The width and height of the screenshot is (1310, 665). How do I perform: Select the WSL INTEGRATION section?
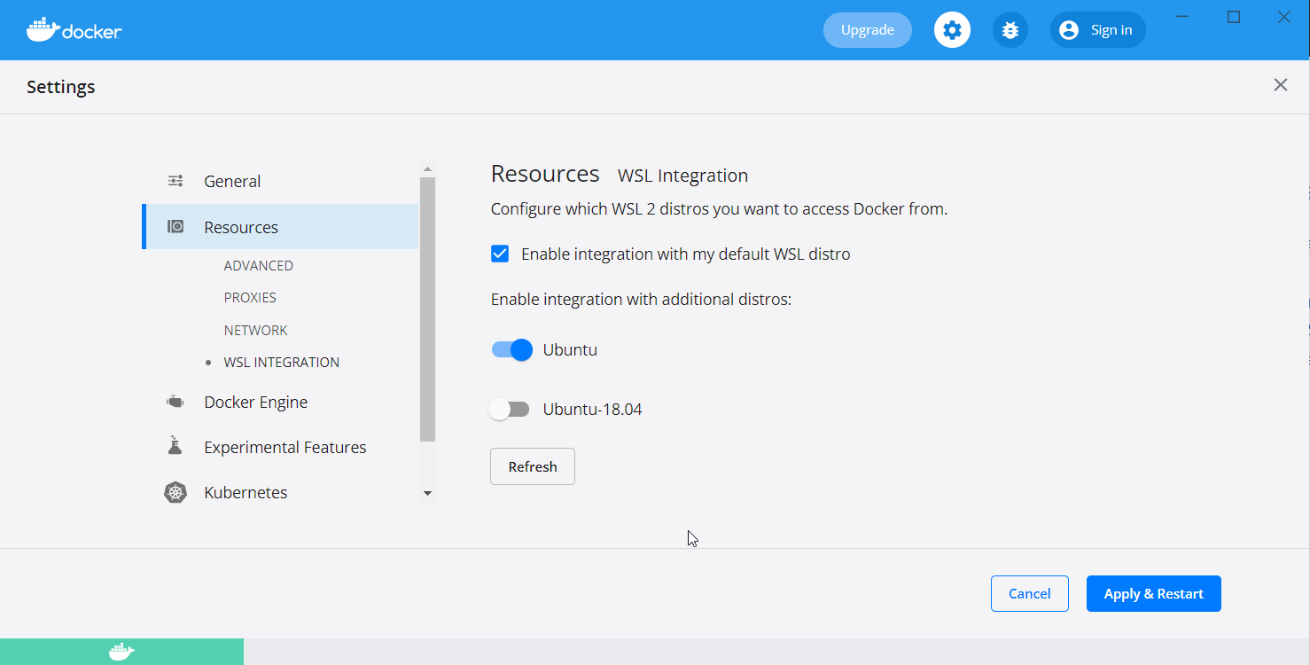pos(281,362)
